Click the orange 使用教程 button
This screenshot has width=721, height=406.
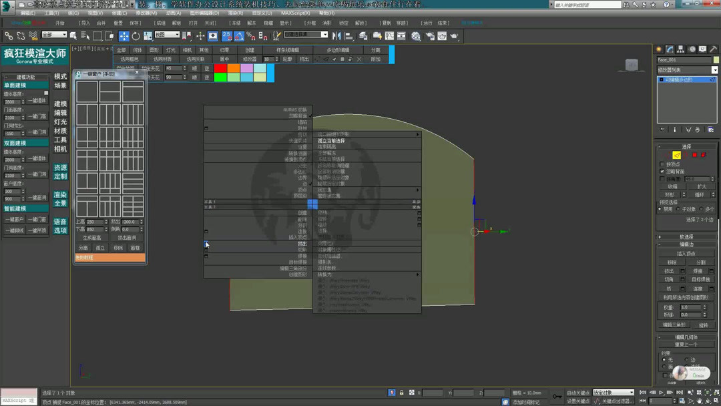coord(109,256)
